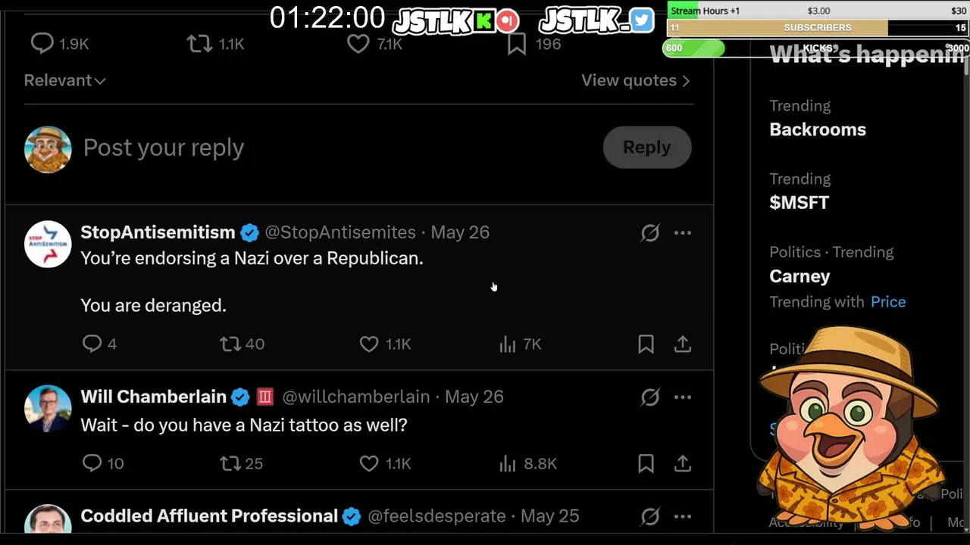Expand the Relevant sort dropdown
This screenshot has height=545, width=970.
[x=64, y=80]
